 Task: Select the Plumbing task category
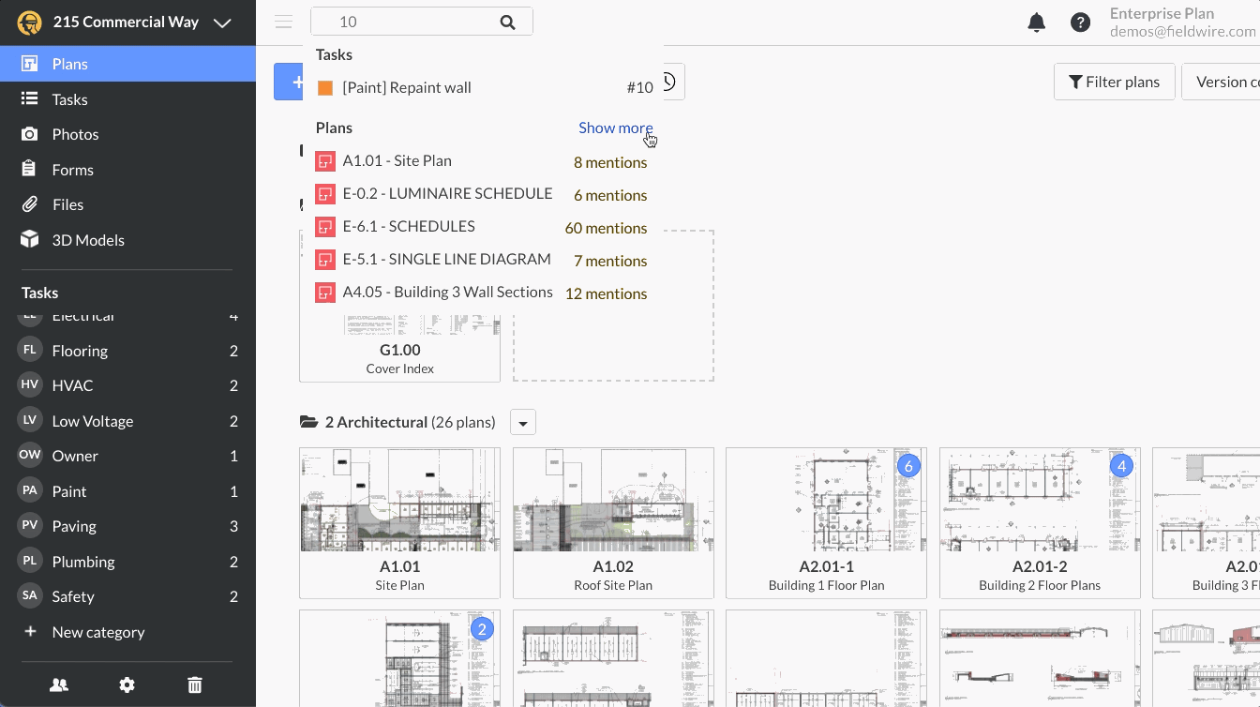(x=127, y=562)
